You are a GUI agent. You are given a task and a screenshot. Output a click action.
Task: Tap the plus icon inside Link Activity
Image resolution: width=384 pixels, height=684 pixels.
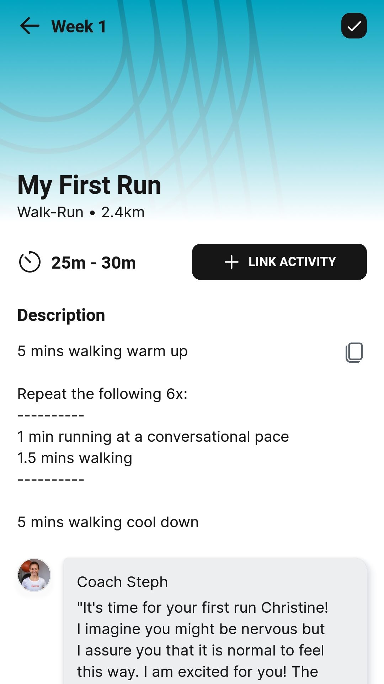point(231,262)
